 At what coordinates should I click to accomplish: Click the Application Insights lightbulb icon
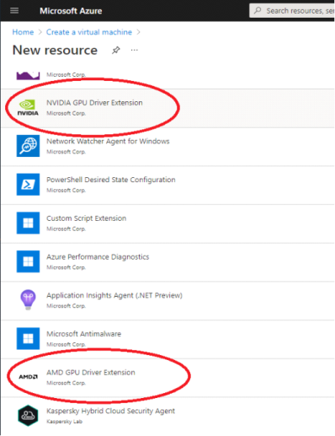click(x=28, y=299)
